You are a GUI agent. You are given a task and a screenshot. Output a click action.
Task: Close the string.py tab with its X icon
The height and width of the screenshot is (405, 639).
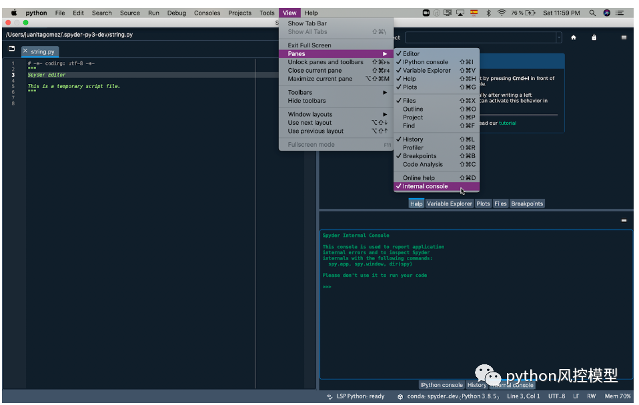tap(25, 51)
